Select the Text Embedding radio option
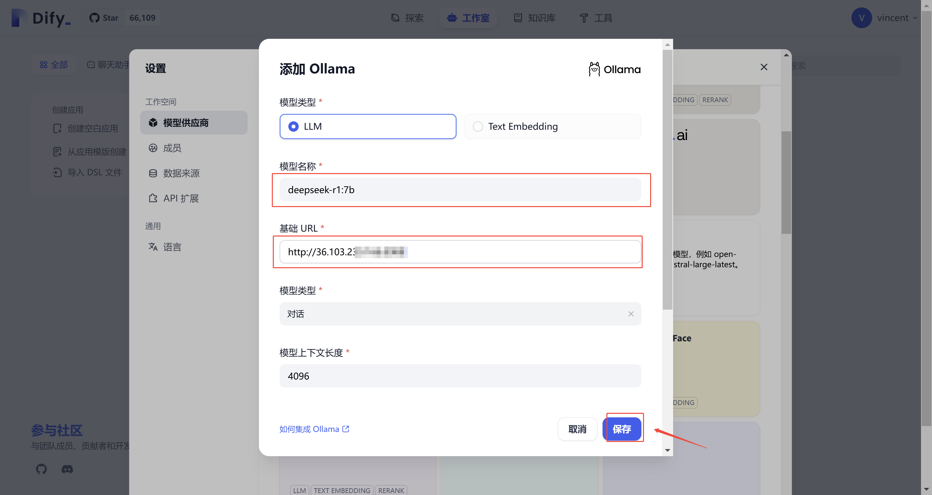Image resolution: width=932 pixels, height=495 pixels. pyautogui.click(x=552, y=126)
